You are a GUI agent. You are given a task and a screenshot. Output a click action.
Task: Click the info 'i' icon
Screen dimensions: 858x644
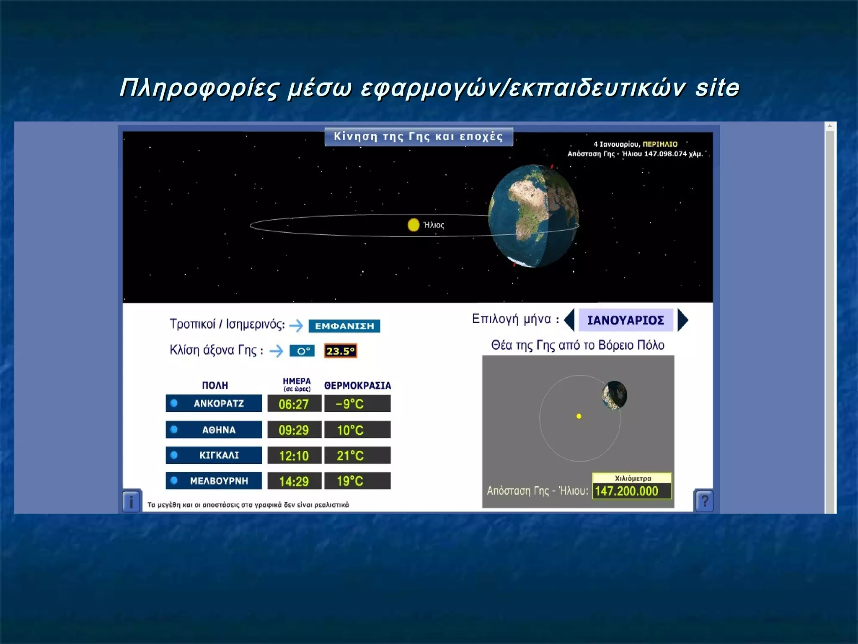click(x=131, y=501)
